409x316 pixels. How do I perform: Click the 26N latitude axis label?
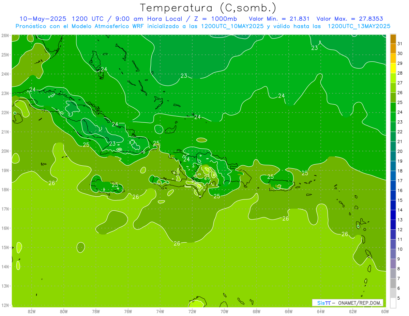pos(5,35)
